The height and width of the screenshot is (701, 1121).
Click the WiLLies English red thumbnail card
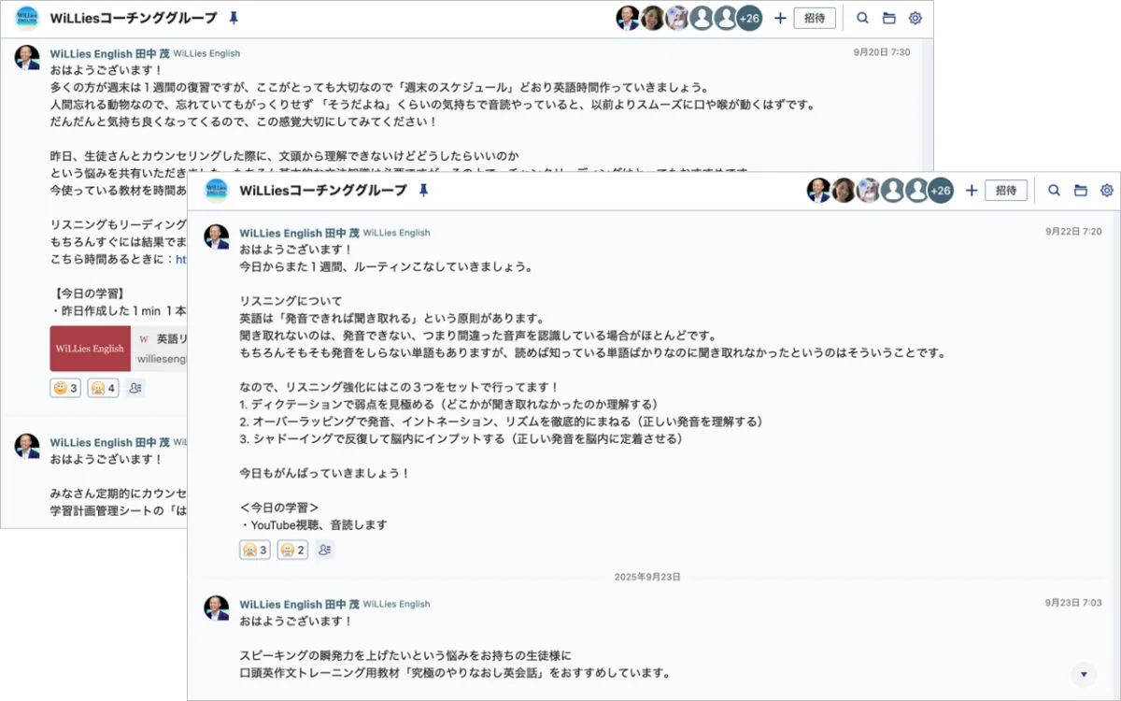(90, 348)
